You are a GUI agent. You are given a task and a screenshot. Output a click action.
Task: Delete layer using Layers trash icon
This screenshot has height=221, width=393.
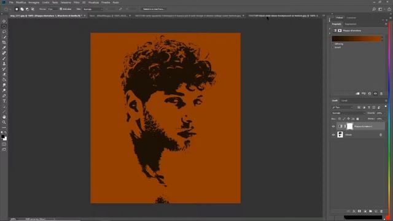[381, 211]
